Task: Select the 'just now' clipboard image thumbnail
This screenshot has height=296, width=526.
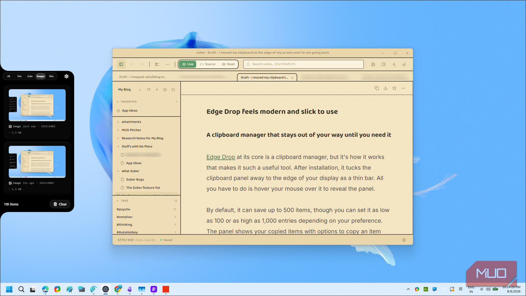Action: click(x=37, y=105)
